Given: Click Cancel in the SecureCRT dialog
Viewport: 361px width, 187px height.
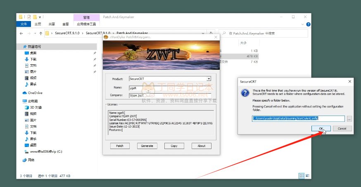Looking at the screenshot, I should [x=342, y=128].
